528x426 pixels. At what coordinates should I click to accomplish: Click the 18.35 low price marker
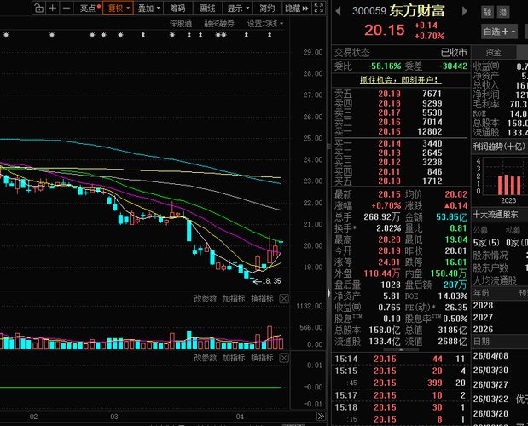(x=267, y=281)
